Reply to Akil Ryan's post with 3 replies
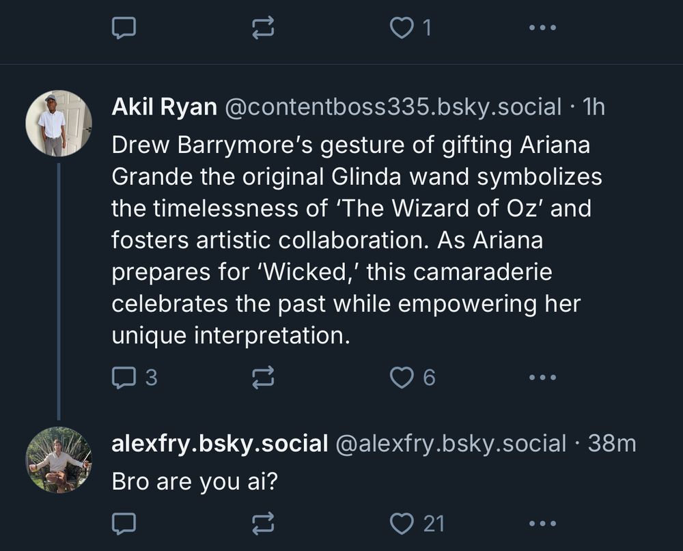683x551 pixels. (x=124, y=376)
